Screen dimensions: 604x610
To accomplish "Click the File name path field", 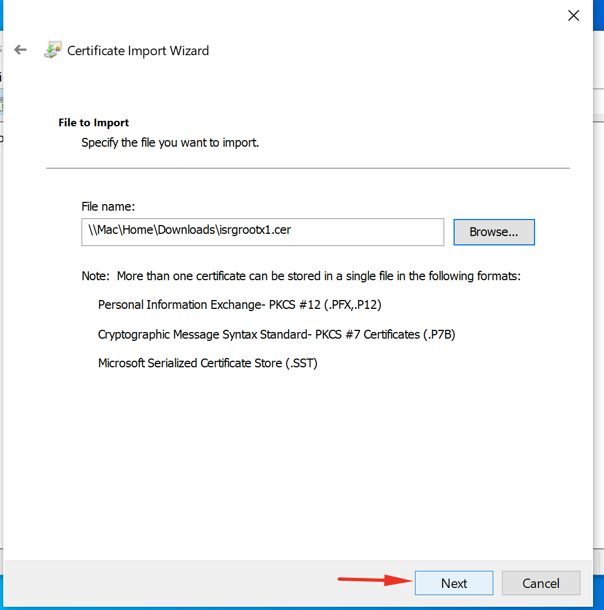I will (262, 232).
